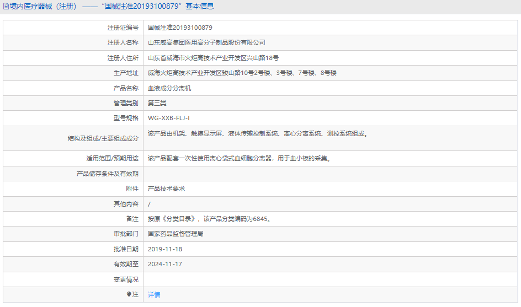Viewport: 521px width, 307px height.
Task: Click the 结构及组成/主要组成成分 label
Action: [x=103, y=138]
